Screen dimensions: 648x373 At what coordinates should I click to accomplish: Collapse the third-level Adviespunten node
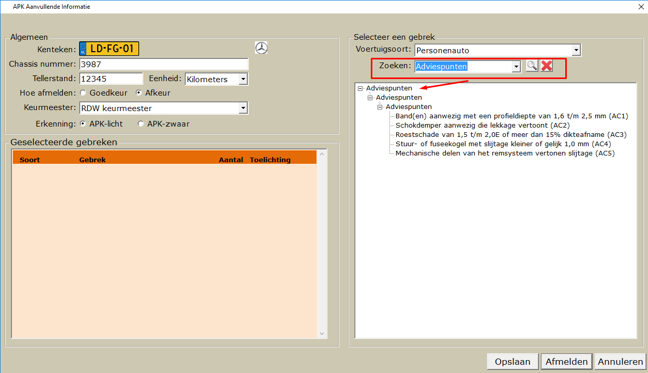pos(380,107)
